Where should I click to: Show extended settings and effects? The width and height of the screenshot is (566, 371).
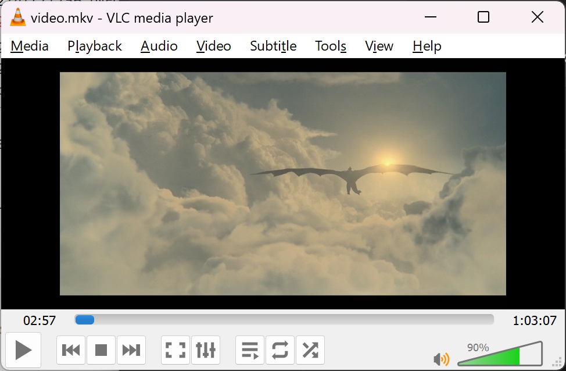(206, 350)
